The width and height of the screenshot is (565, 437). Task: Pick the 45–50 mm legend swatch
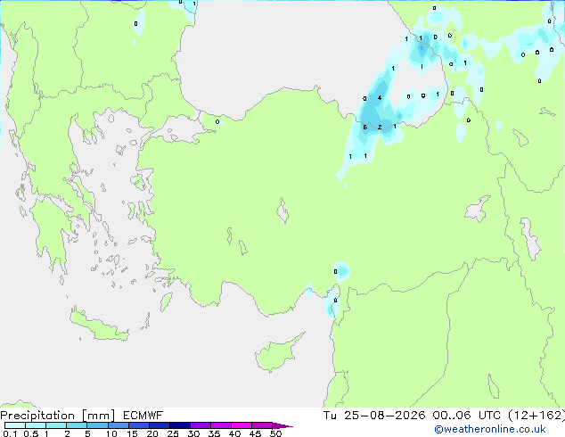(x=262, y=425)
